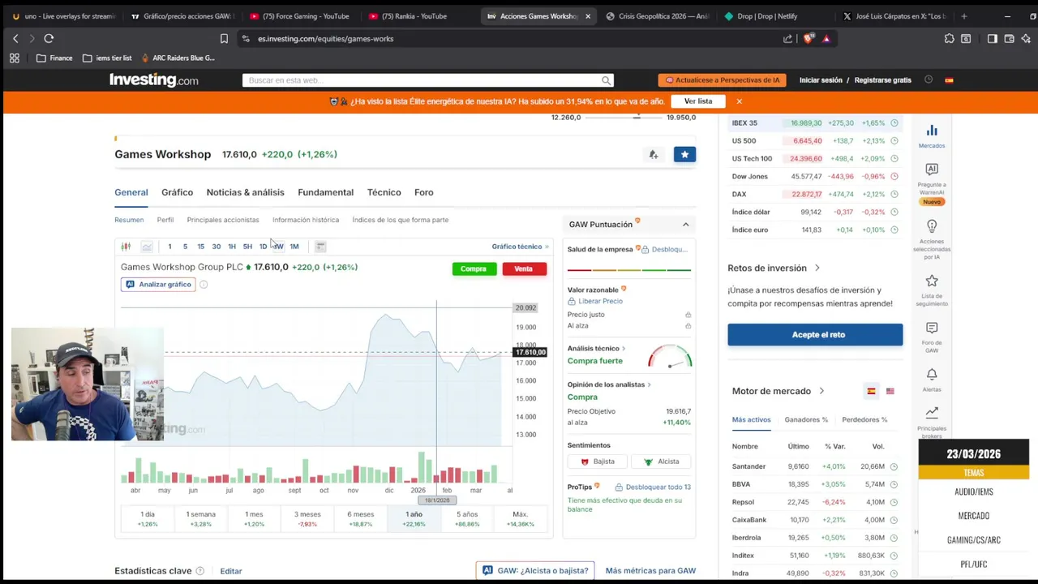Click the Compra fuerte technical gauge
The height and width of the screenshot is (584, 1038).
pyautogui.click(x=670, y=356)
